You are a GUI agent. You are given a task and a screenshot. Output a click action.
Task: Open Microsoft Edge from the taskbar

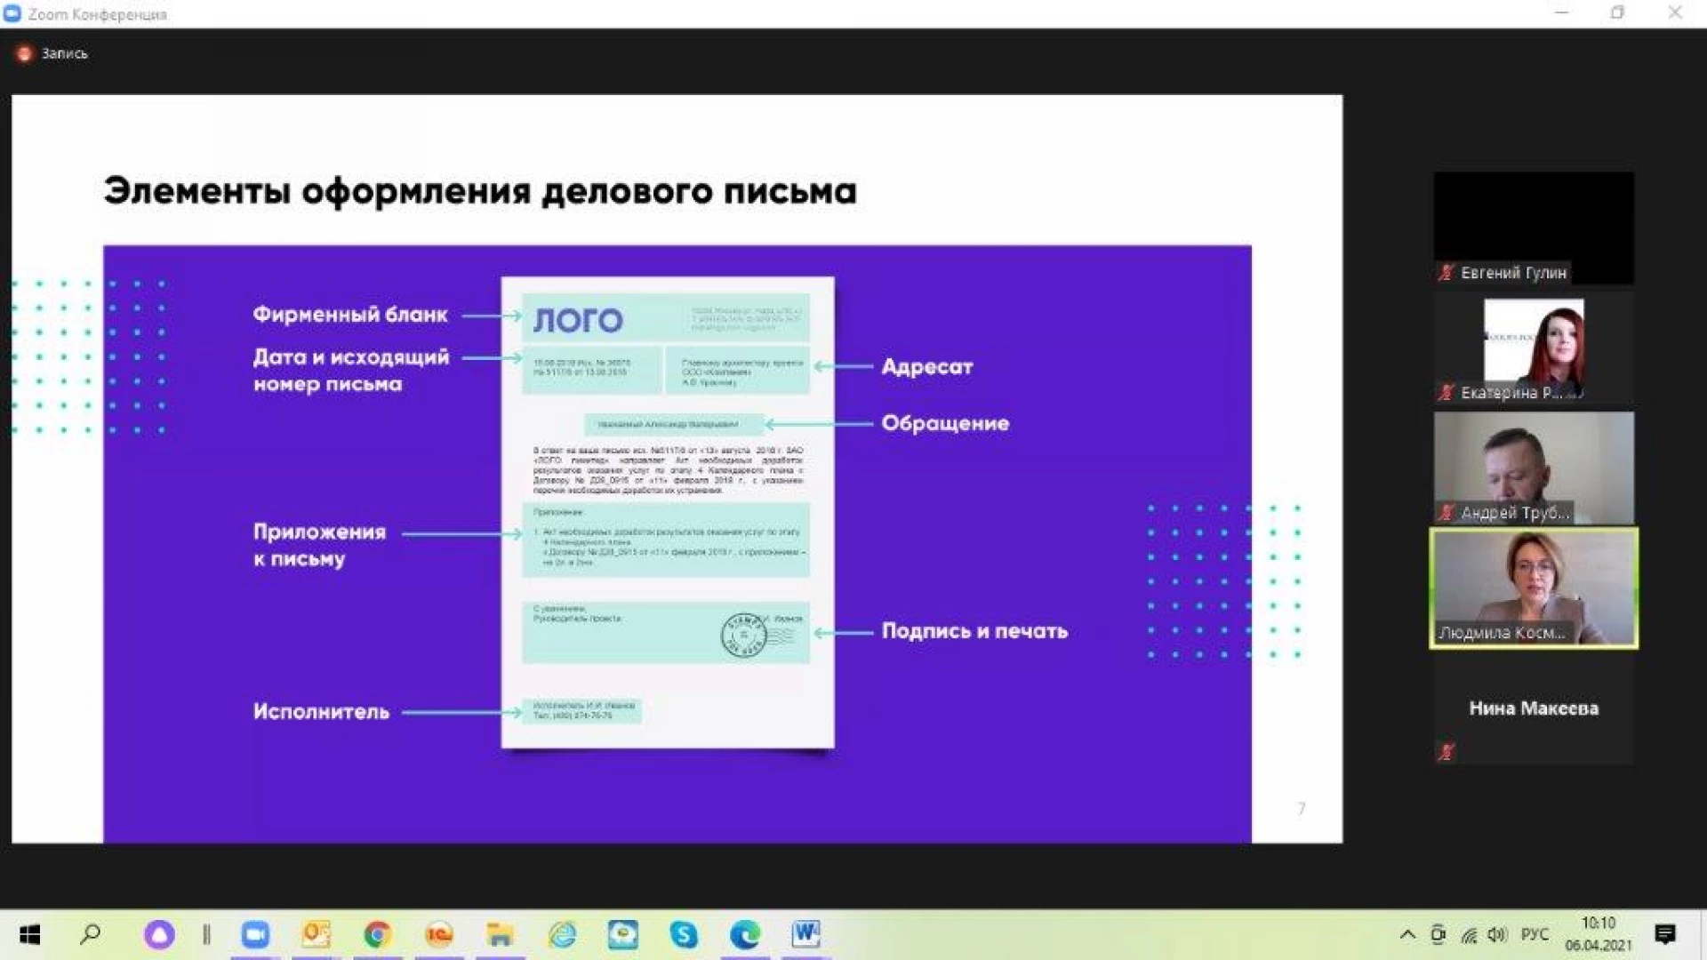tap(745, 934)
